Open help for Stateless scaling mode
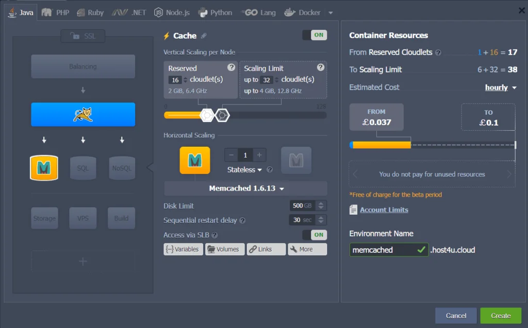The height and width of the screenshot is (328, 528). 270,169
